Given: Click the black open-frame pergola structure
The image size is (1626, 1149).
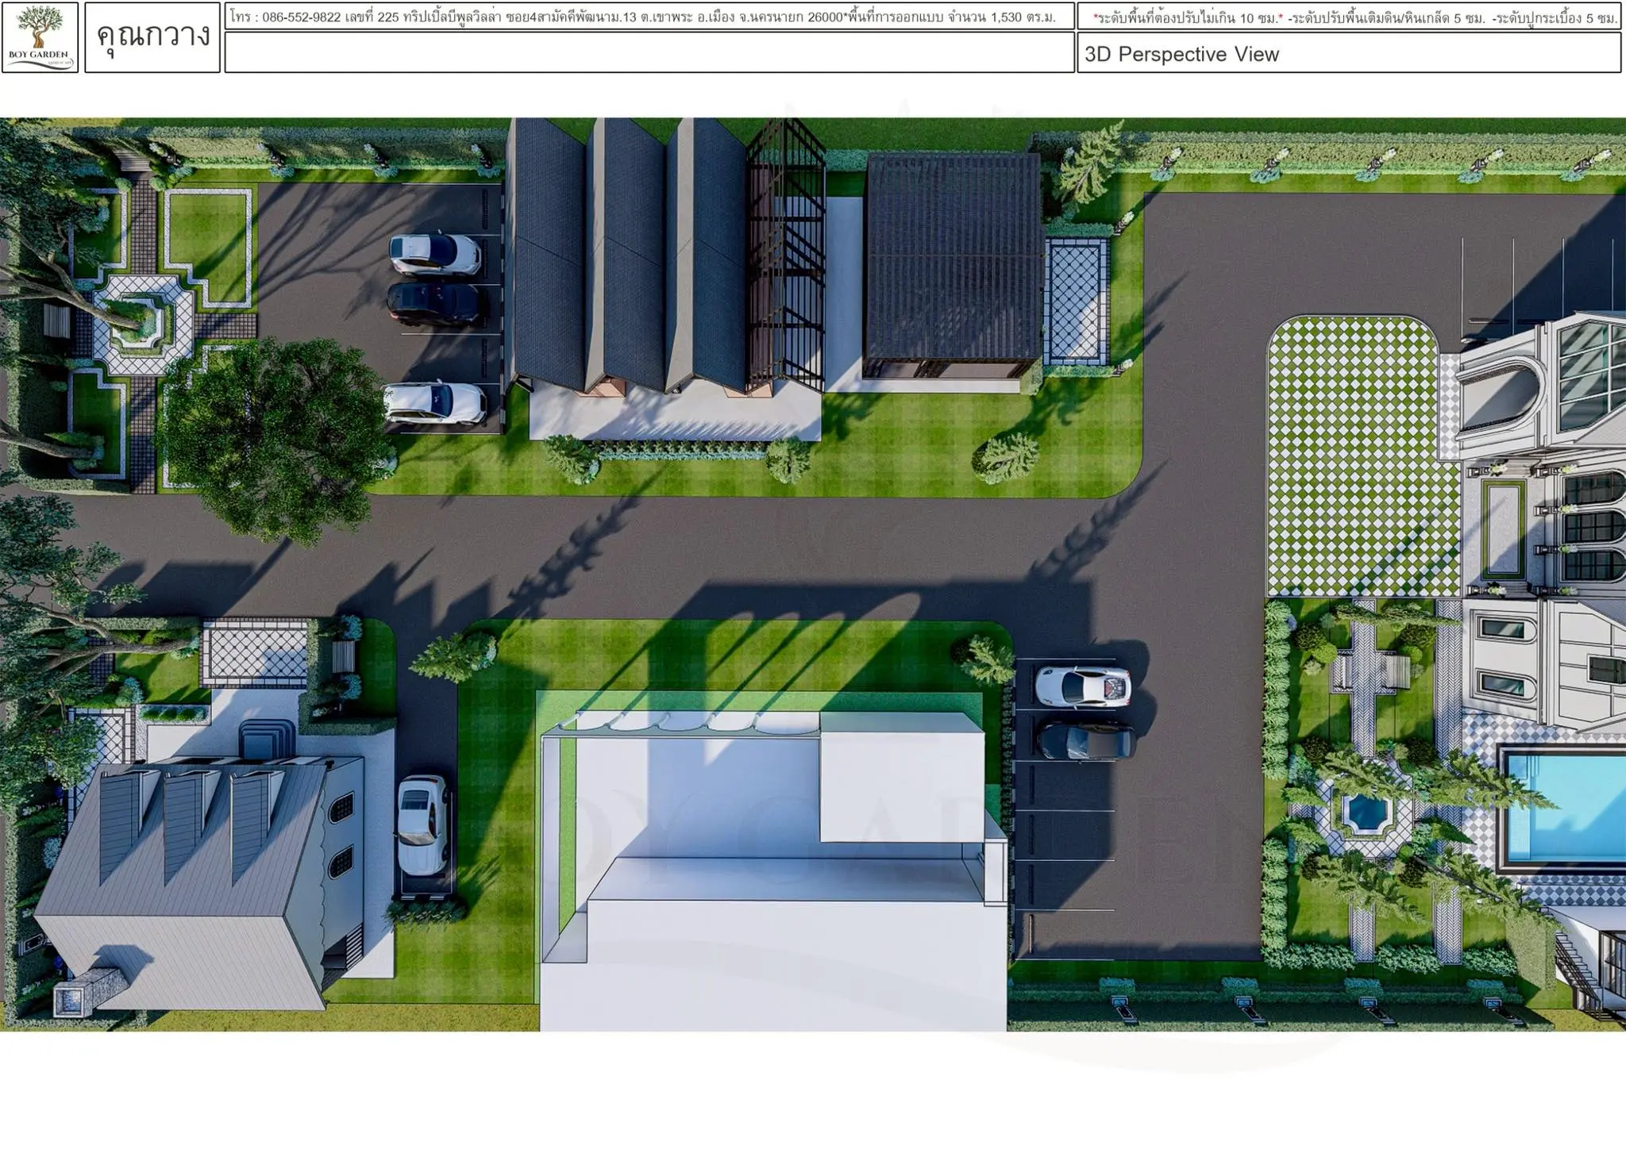Looking at the screenshot, I should coord(786,258).
